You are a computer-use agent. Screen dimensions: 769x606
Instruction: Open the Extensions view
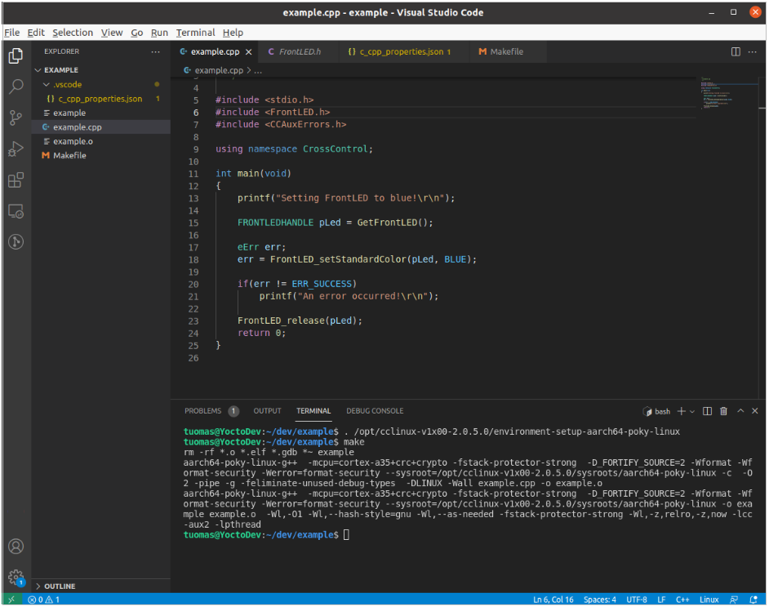click(x=16, y=179)
